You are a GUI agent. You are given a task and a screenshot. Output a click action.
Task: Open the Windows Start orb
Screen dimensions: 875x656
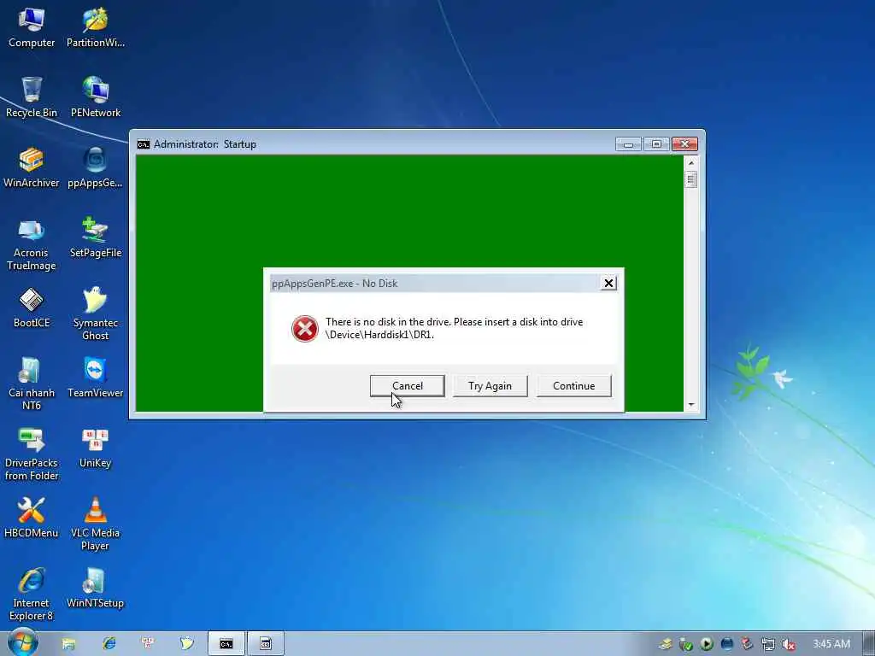[x=22, y=643]
